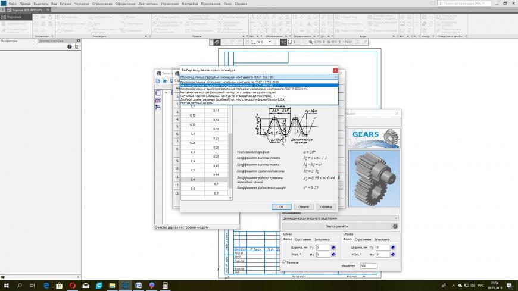Click the gear icon beside Запуск расчёта
Viewport: 518px width, 291px height.
click(395, 226)
